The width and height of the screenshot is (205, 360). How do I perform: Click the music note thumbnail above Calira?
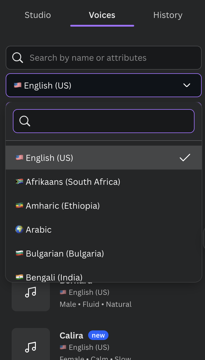coord(30,292)
